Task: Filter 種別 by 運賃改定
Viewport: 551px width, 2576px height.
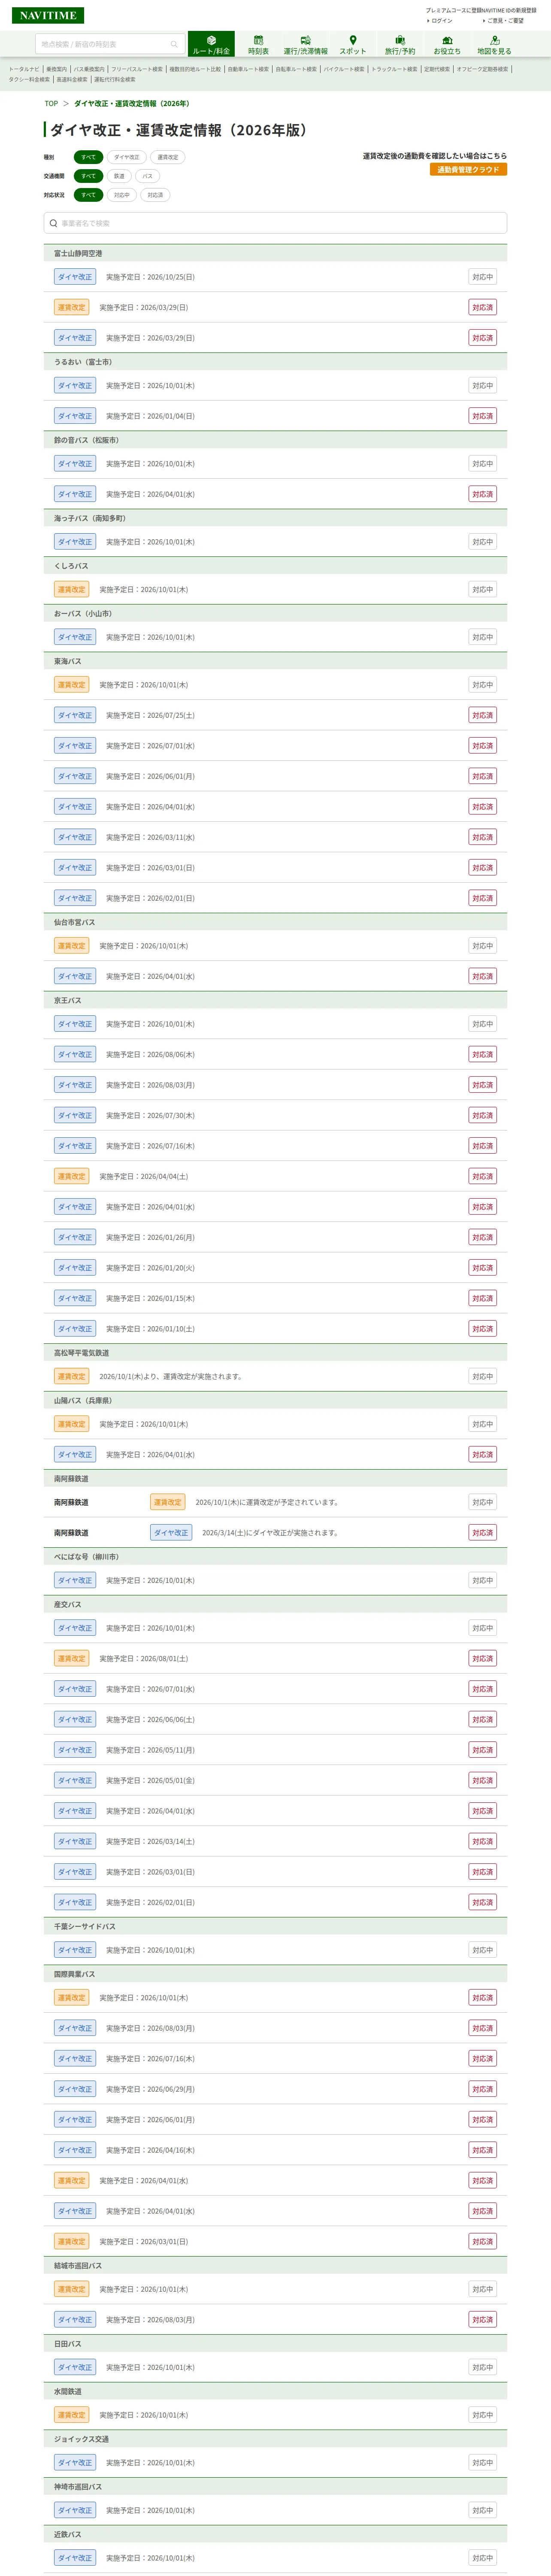Action: click(168, 157)
